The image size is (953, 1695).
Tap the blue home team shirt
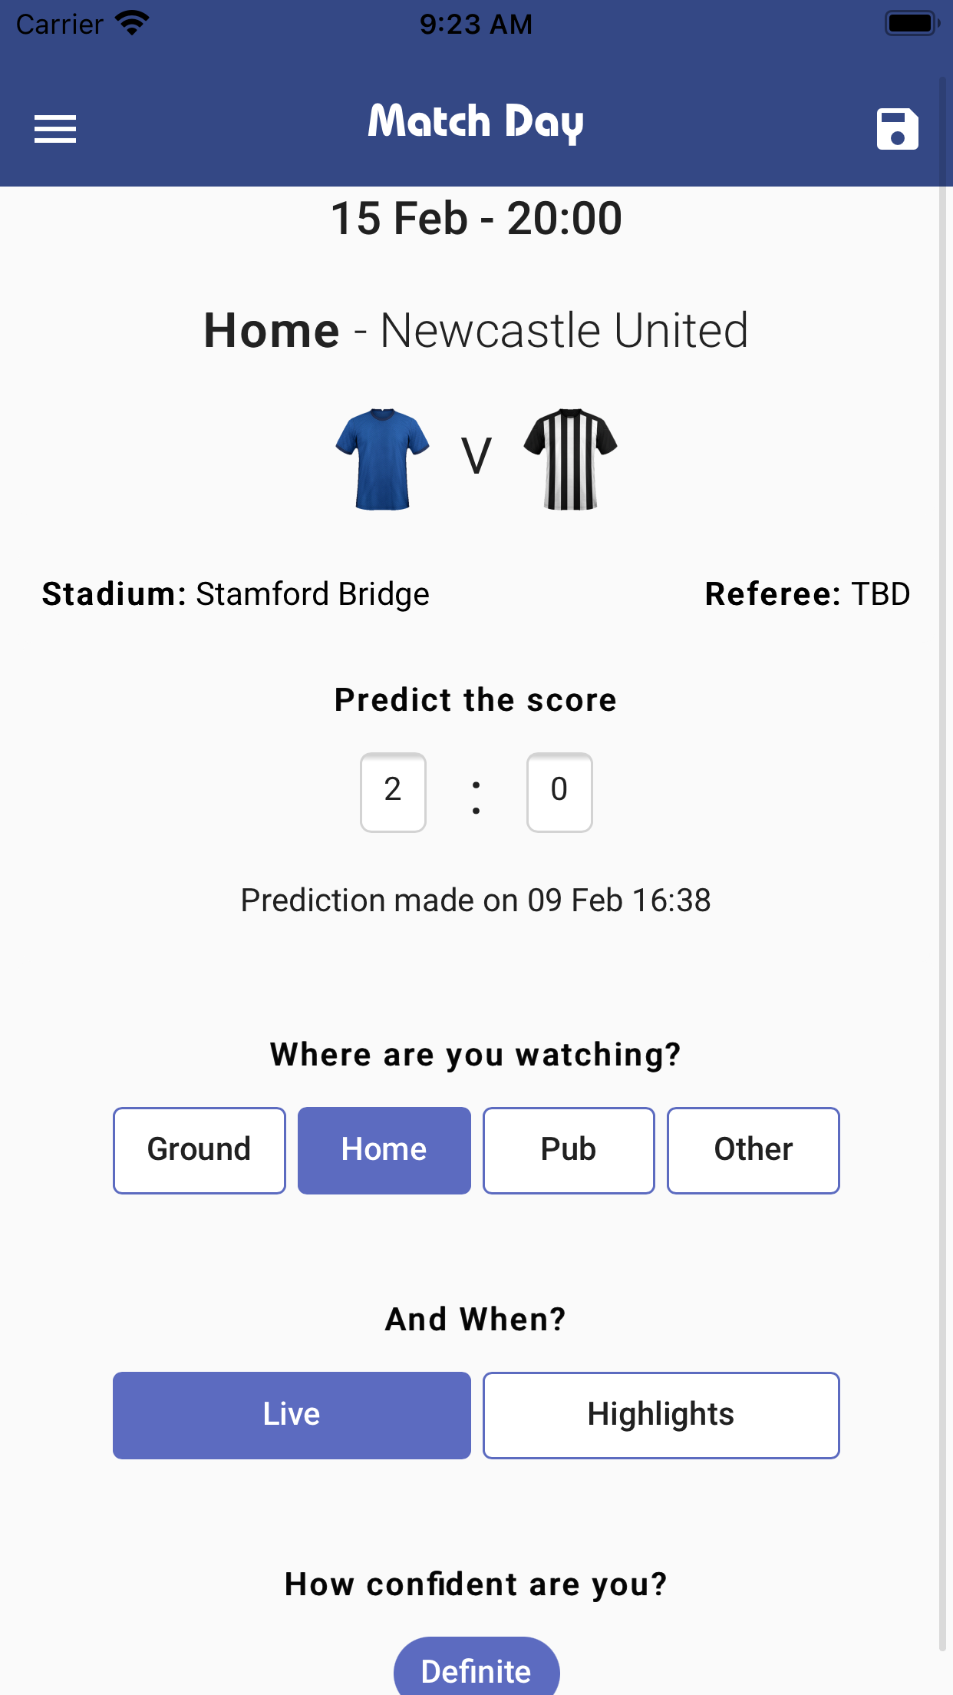point(382,459)
